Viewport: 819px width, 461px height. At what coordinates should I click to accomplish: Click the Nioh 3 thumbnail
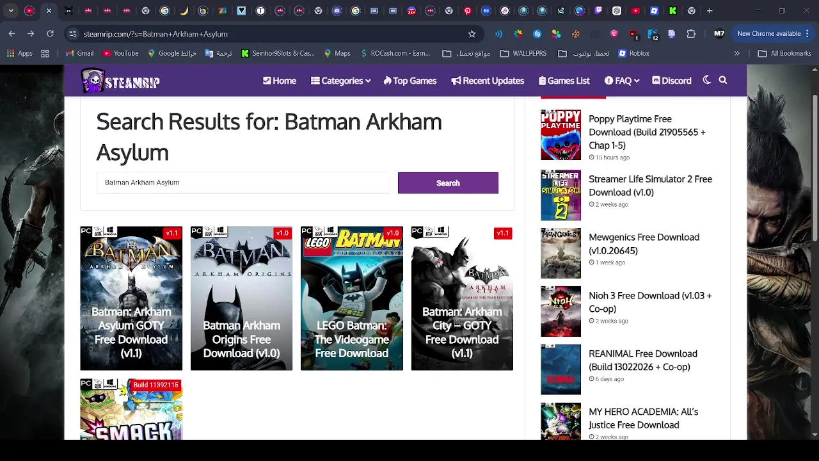[x=561, y=312]
